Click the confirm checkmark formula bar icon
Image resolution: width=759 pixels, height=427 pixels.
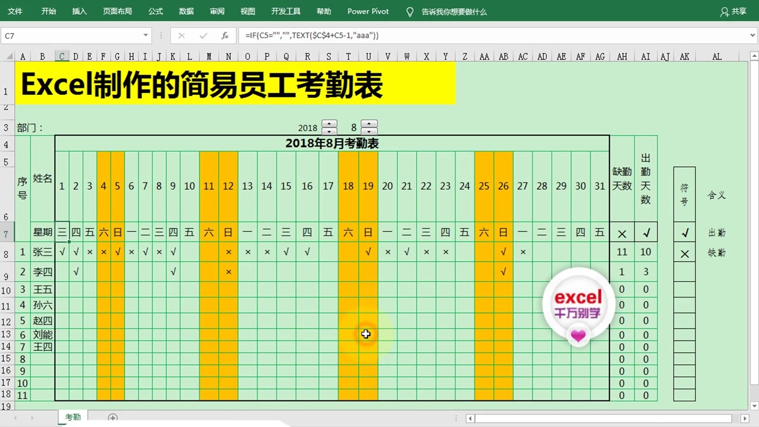coord(203,36)
